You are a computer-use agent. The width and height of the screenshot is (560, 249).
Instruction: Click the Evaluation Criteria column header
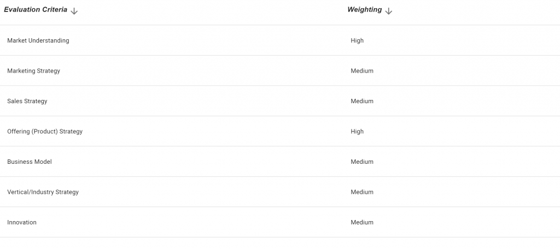coord(36,10)
